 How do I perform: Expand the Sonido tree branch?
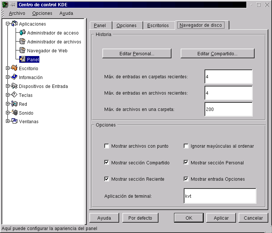coord(7,113)
